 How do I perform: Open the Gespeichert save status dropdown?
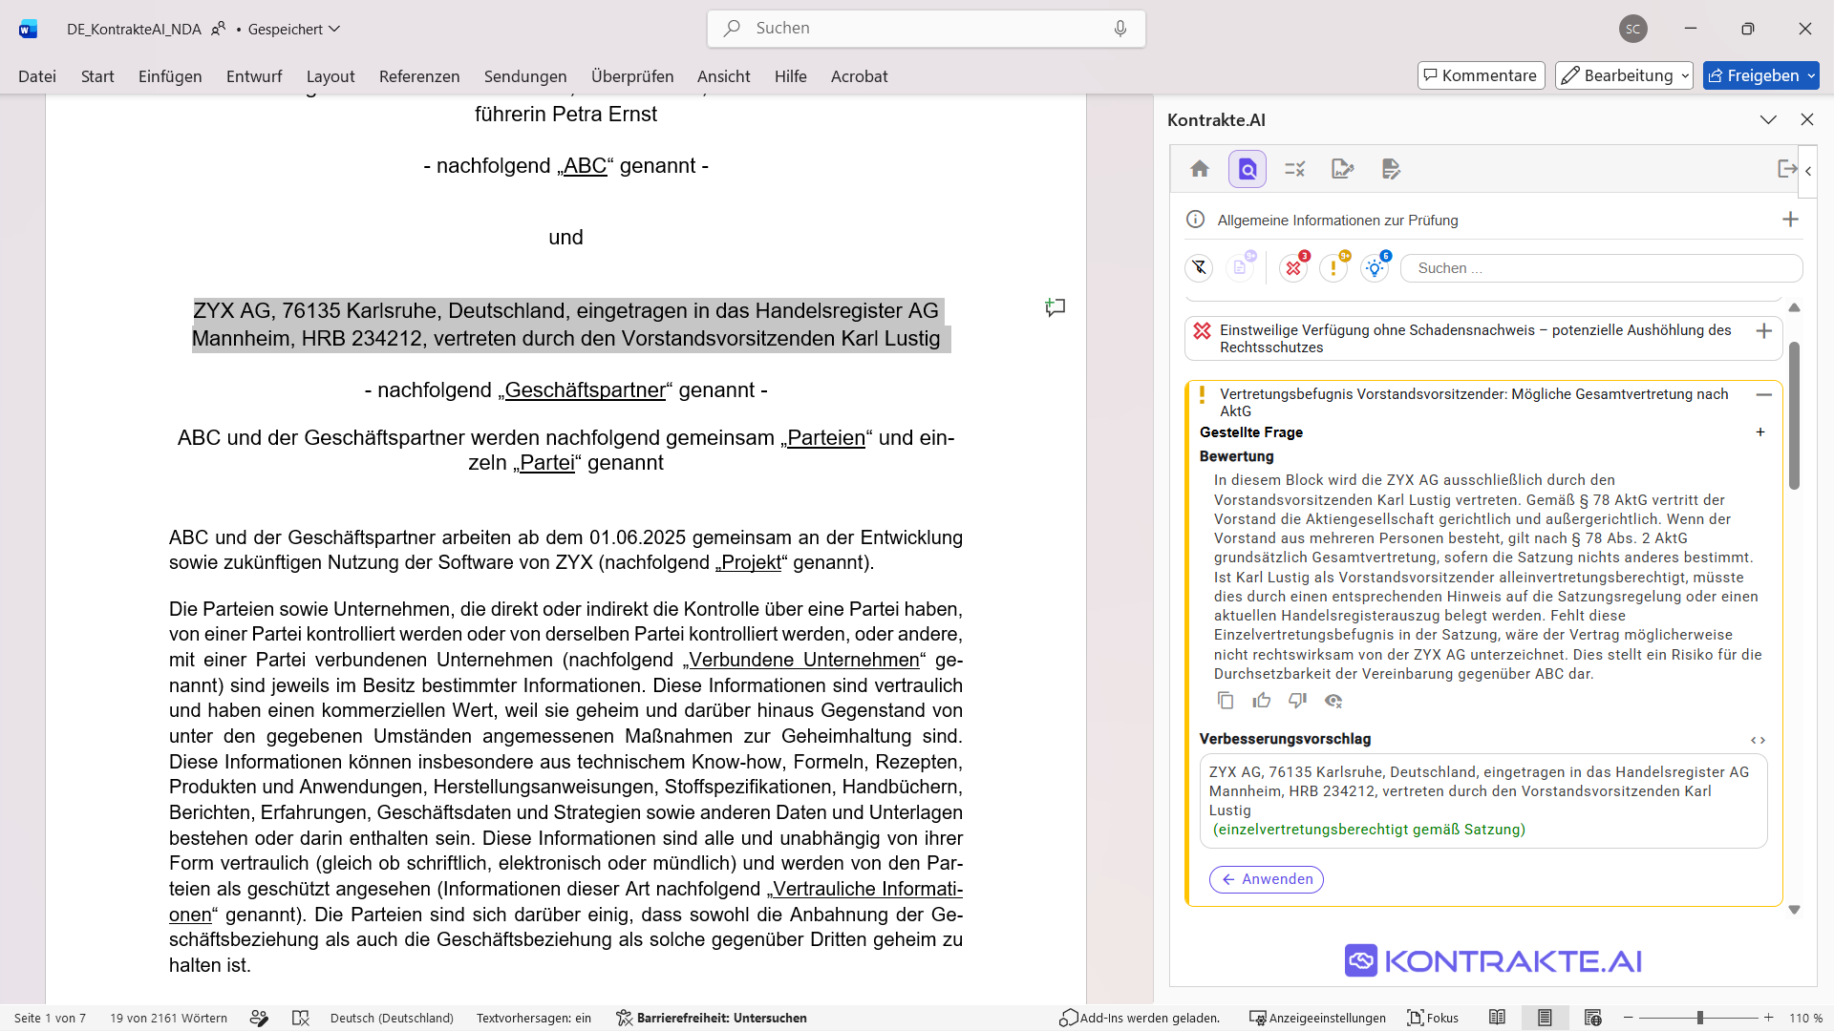294,29
